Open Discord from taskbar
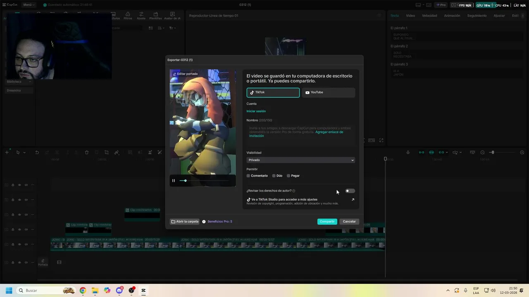The width and height of the screenshot is (529, 297). (119, 290)
